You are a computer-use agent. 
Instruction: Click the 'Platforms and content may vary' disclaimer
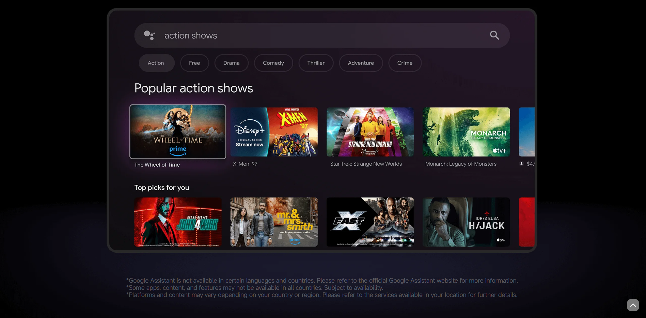point(322,295)
